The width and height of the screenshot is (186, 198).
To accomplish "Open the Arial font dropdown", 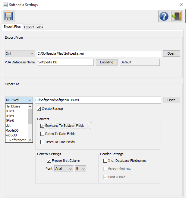I will point(64,168).
